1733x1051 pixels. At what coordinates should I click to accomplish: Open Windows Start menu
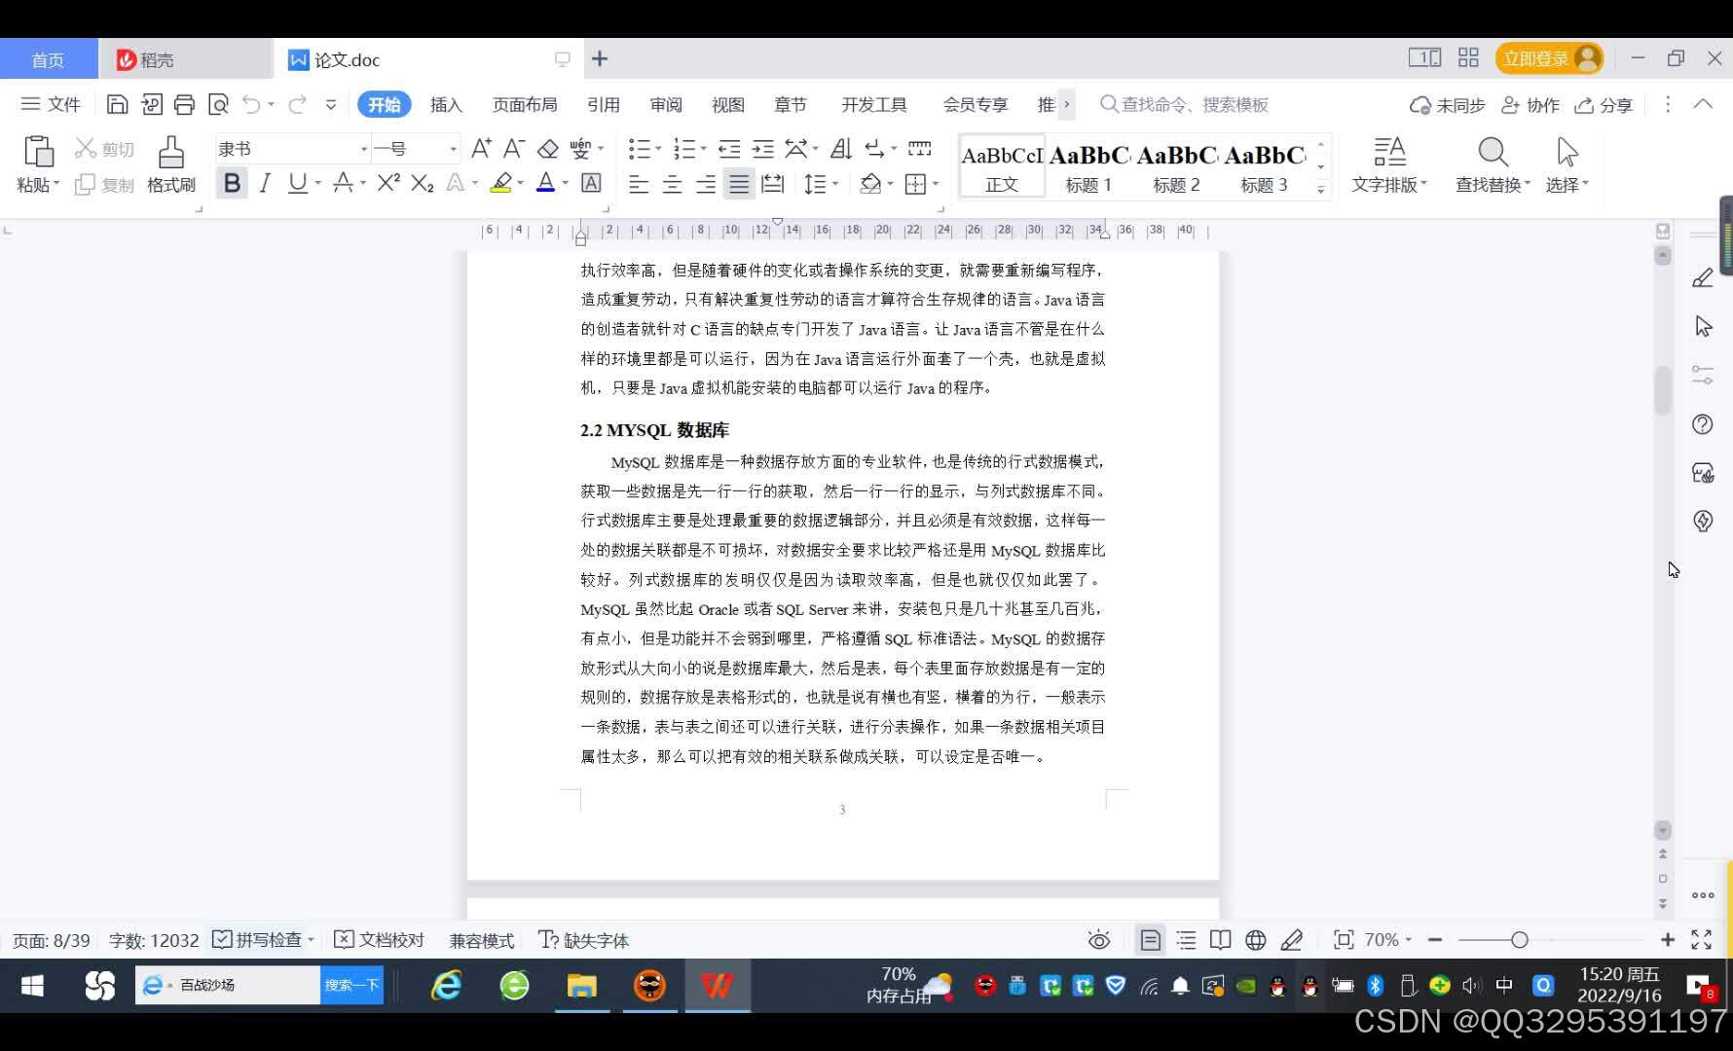[x=32, y=986]
